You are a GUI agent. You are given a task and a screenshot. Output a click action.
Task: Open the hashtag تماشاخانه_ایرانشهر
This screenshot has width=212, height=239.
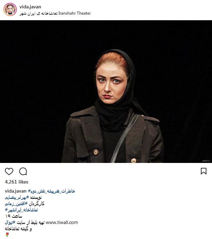pyautogui.click(x=21, y=210)
